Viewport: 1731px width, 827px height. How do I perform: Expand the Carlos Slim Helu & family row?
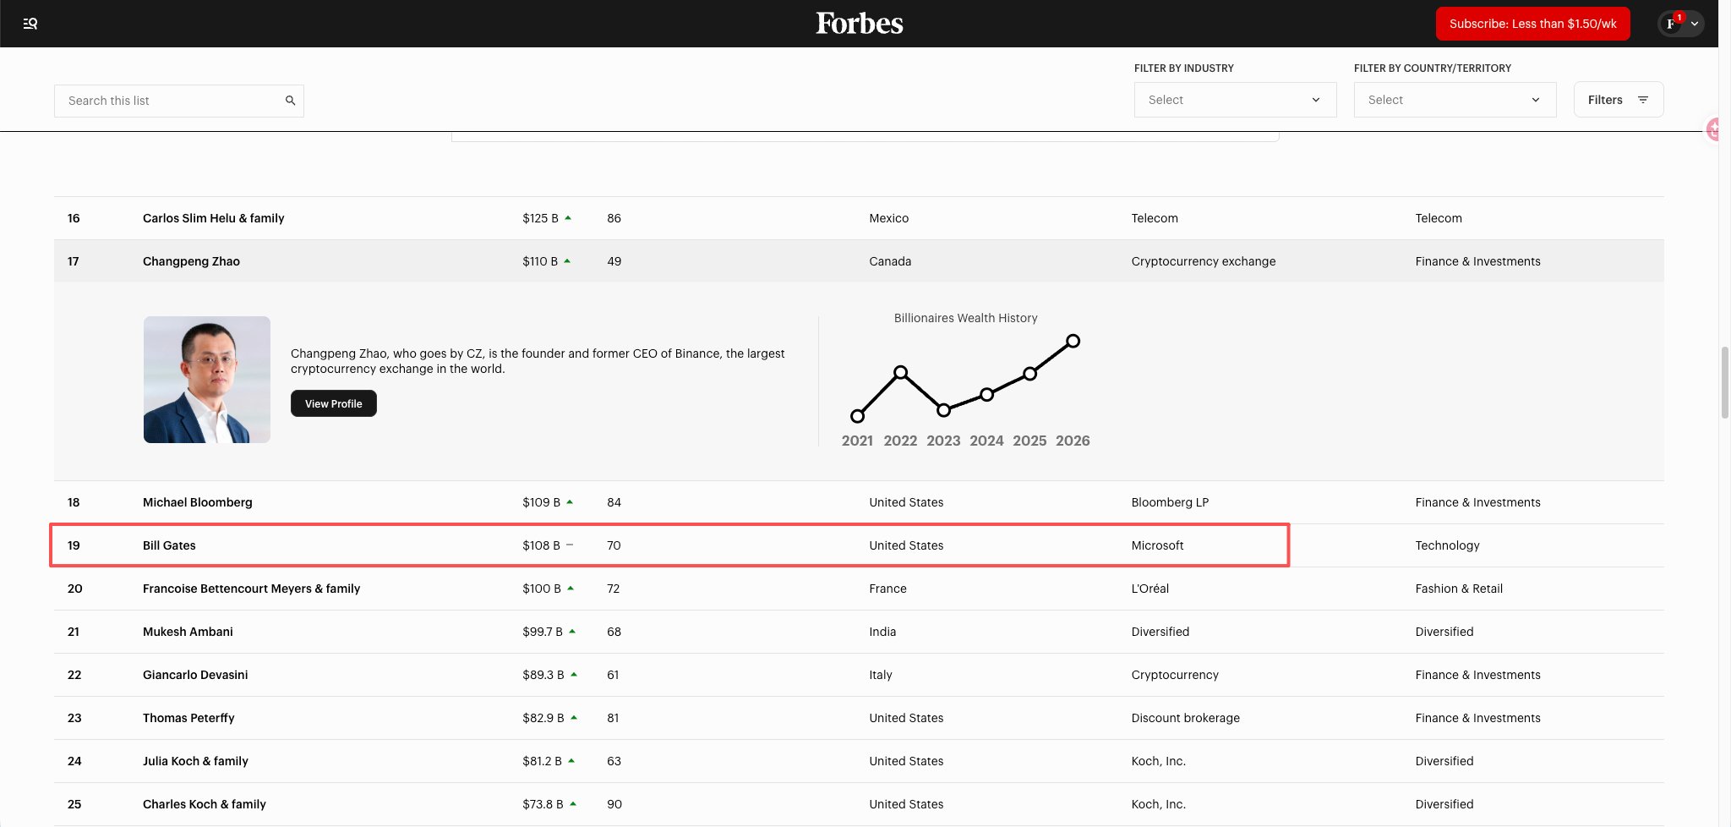coord(213,218)
